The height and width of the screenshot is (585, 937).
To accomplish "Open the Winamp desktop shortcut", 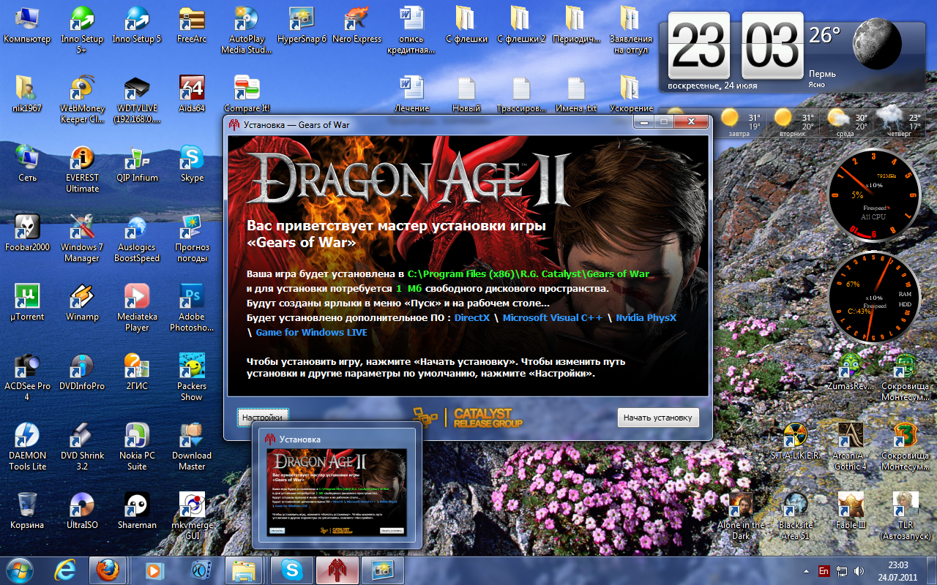I will pyautogui.click(x=82, y=302).
